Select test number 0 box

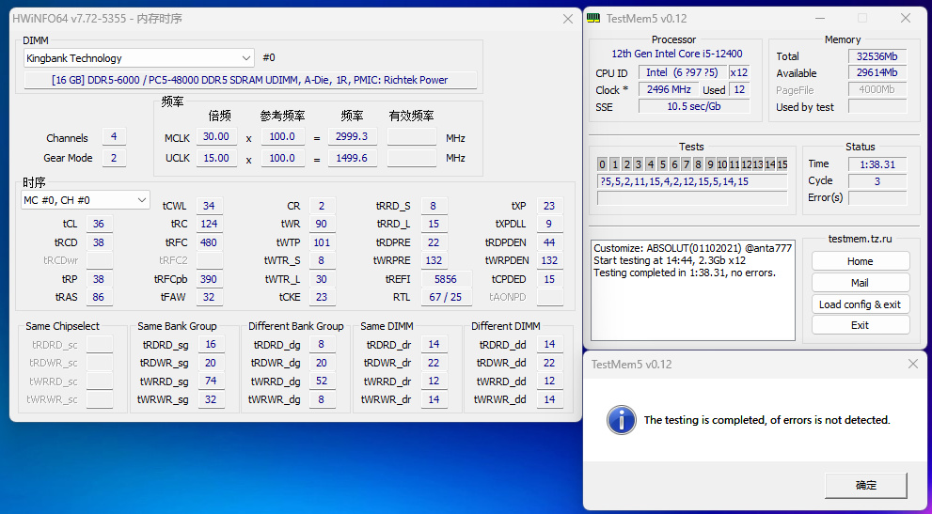click(x=603, y=164)
